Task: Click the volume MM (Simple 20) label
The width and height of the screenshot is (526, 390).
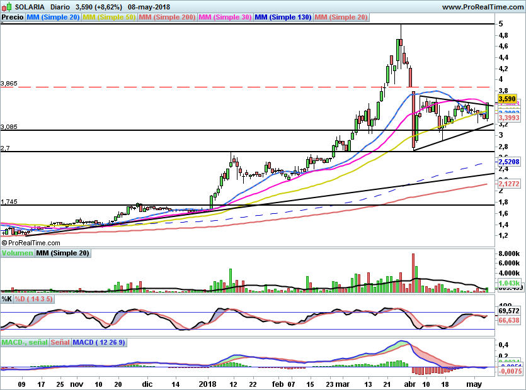Action: pos(63,253)
